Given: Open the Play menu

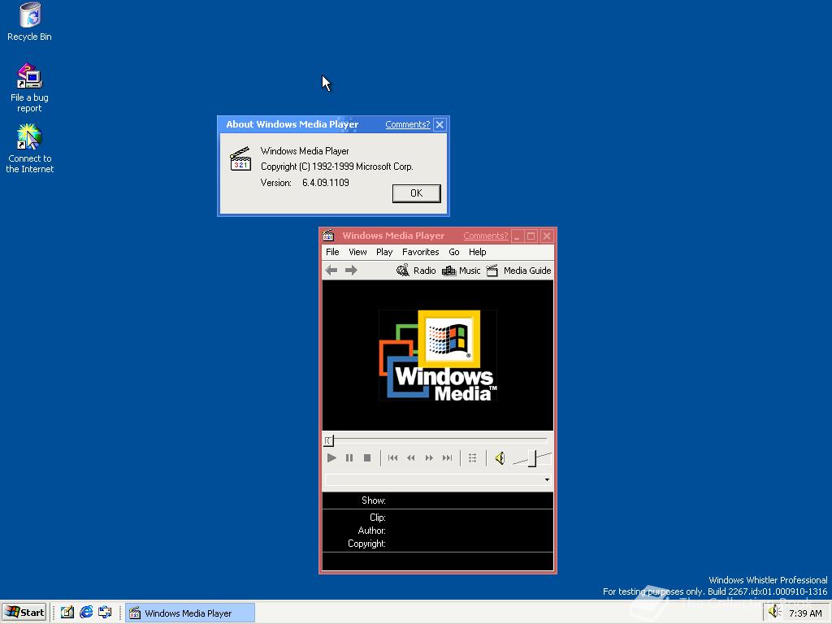Looking at the screenshot, I should (x=384, y=252).
